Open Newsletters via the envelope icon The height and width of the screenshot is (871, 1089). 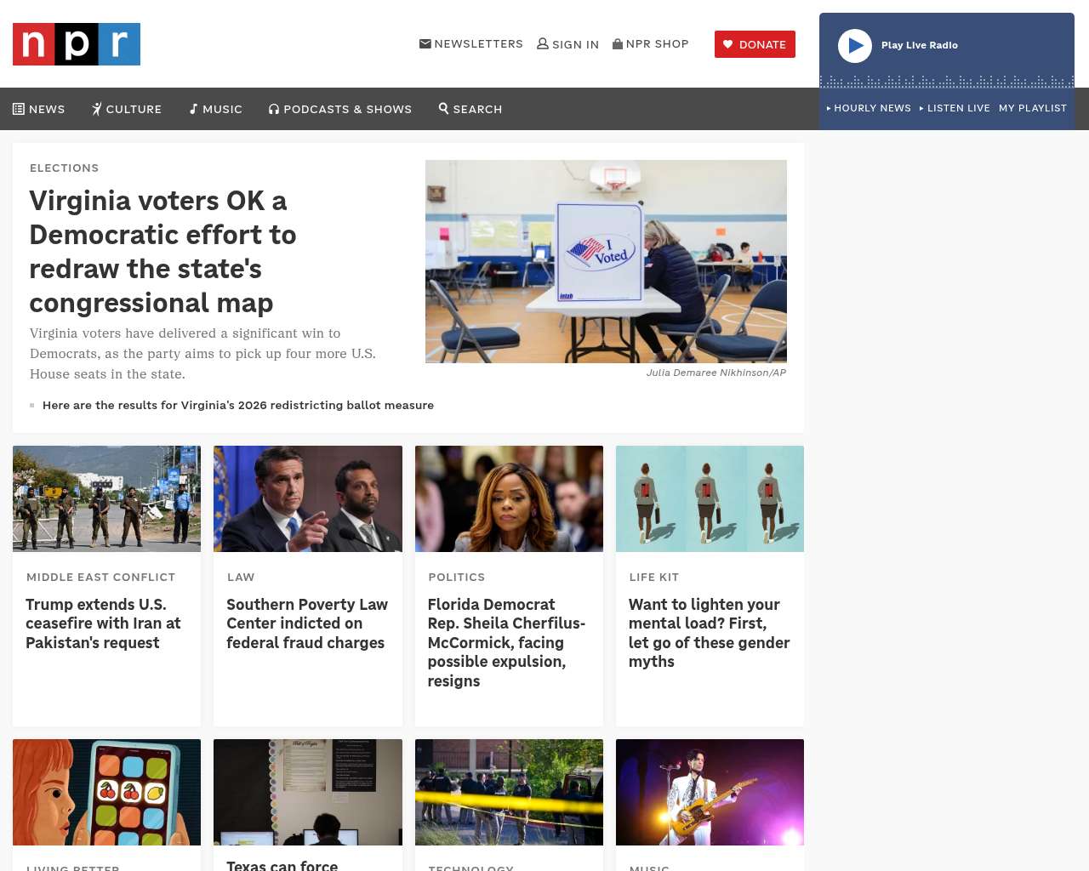(x=425, y=43)
